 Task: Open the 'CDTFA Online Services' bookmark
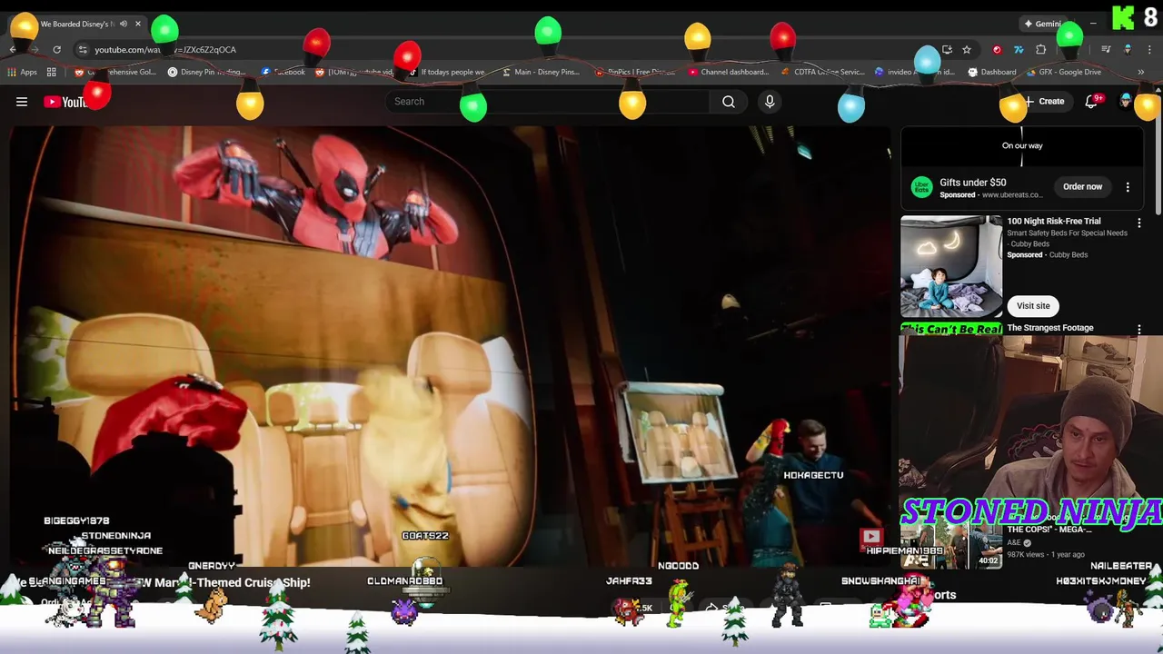pyautogui.click(x=823, y=72)
